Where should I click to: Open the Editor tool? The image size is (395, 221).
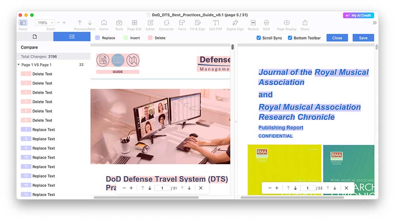click(x=150, y=23)
